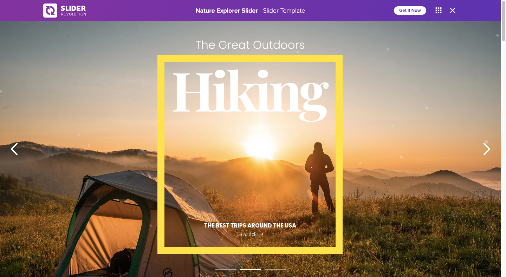Click the yellow frame border of the cover
506x277 pixels.
pos(161,154)
